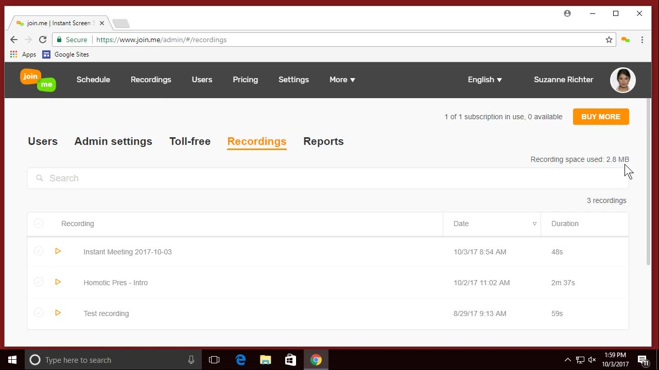Play the Instant Meeting 2017-10-03 recording

tap(58, 251)
